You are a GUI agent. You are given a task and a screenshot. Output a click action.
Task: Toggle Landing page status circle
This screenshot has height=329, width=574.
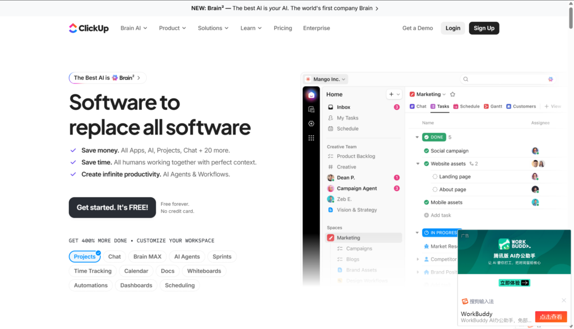coord(435,177)
